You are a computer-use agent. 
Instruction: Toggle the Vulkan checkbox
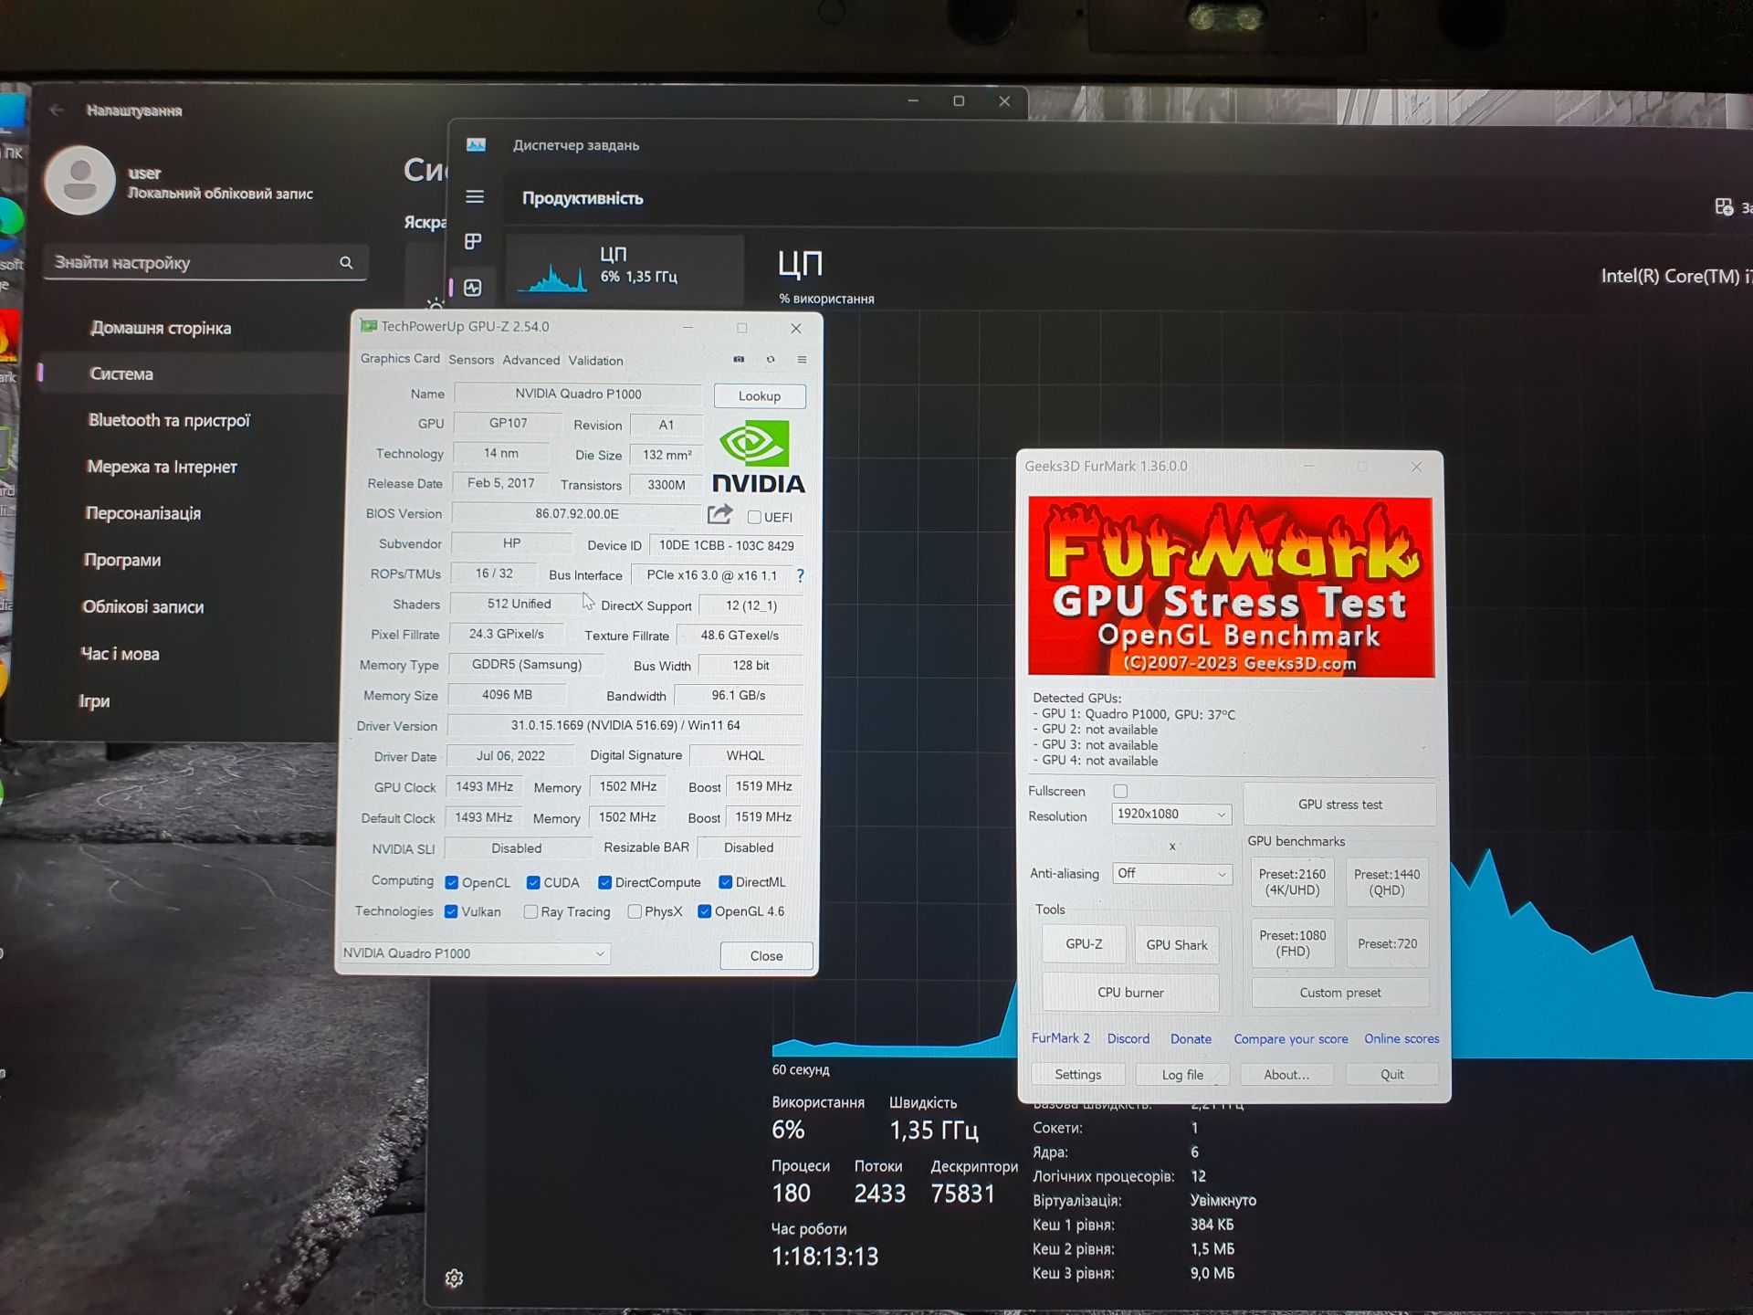tap(451, 911)
